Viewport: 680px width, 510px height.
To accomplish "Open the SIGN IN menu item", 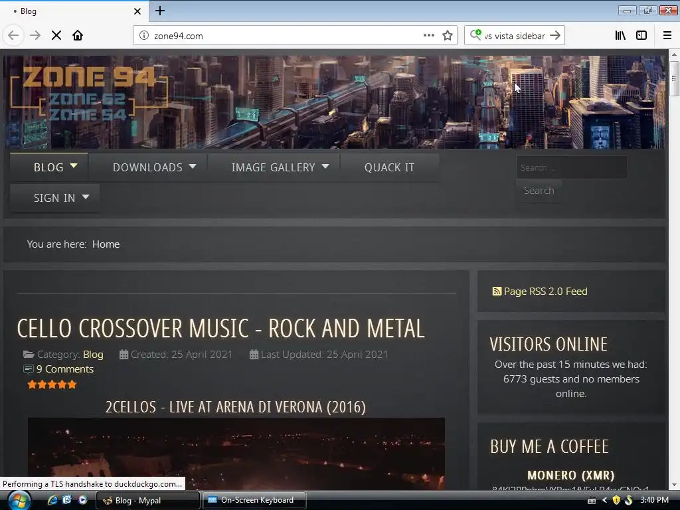I will coord(54,198).
